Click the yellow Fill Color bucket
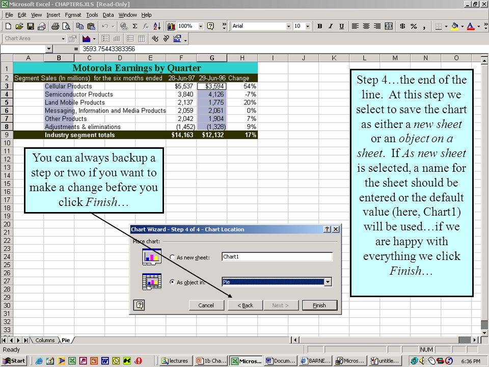The width and height of the screenshot is (489, 367). [455, 26]
